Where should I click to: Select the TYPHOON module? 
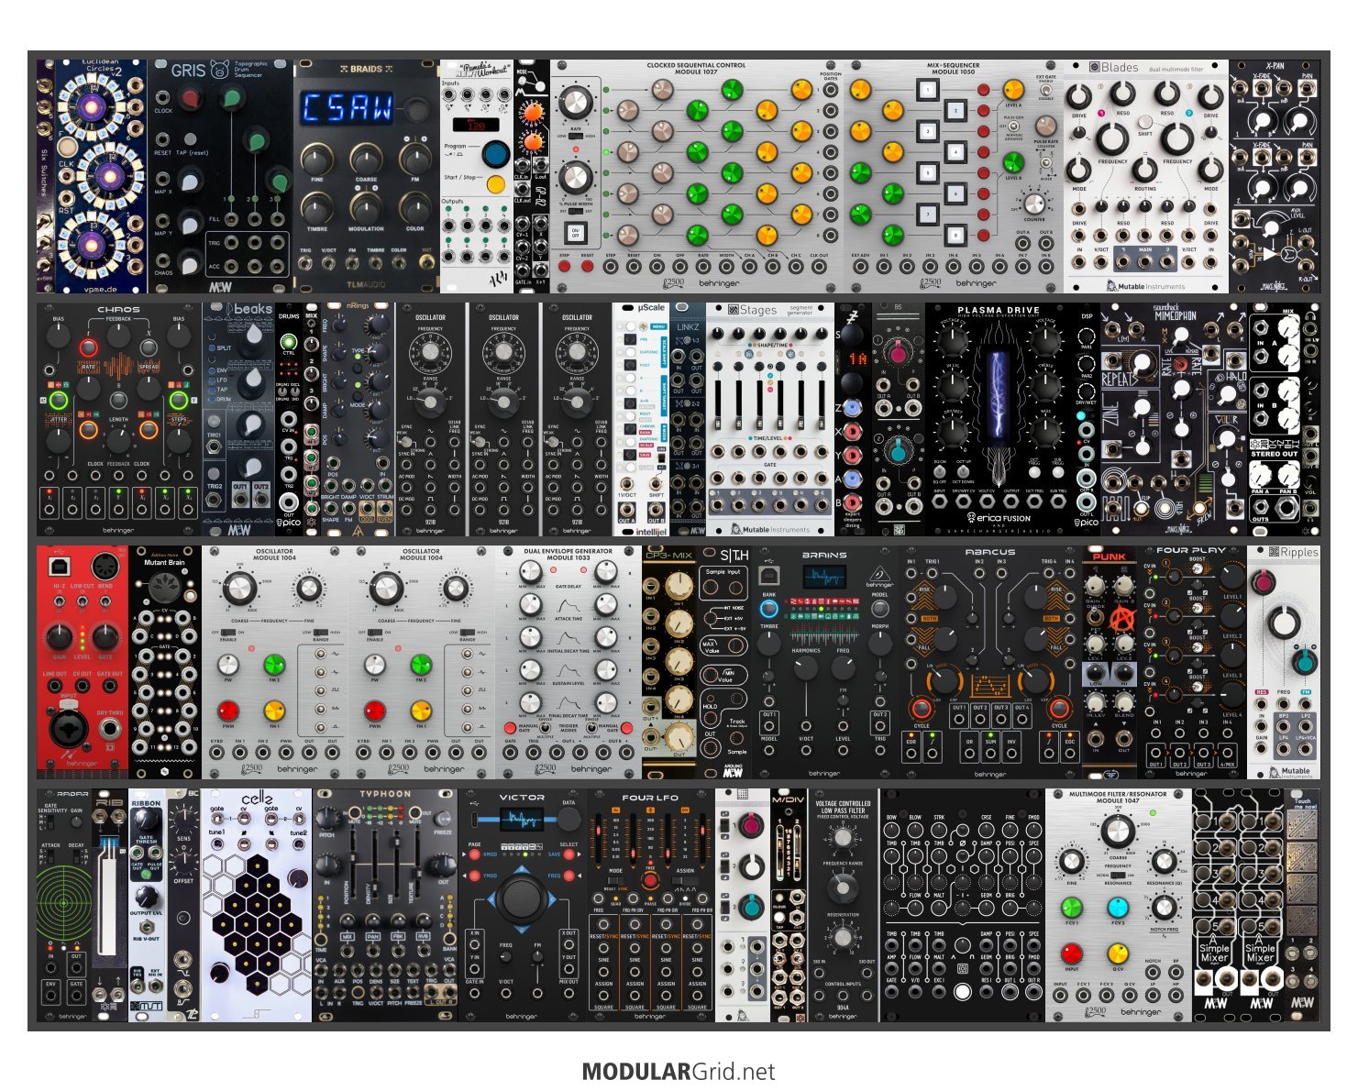(385, 905)
